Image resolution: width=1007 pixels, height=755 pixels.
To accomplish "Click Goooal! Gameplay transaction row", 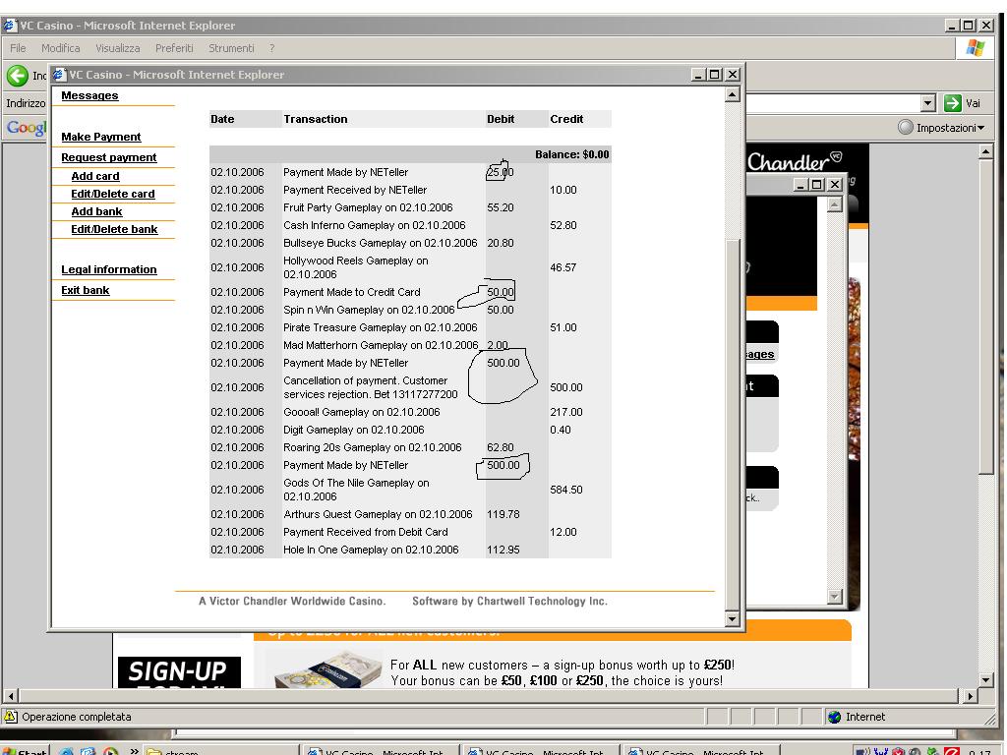I will [x=410, y=412].
